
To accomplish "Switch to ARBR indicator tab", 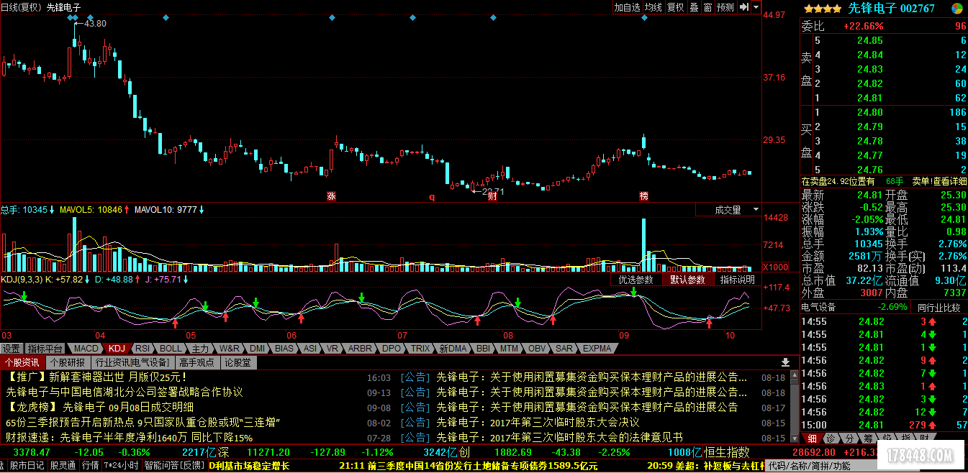I will coord(360,349).
